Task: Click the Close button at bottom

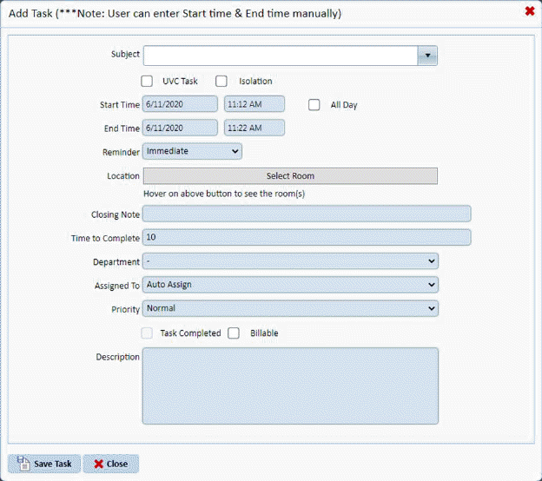Action: 111,464
